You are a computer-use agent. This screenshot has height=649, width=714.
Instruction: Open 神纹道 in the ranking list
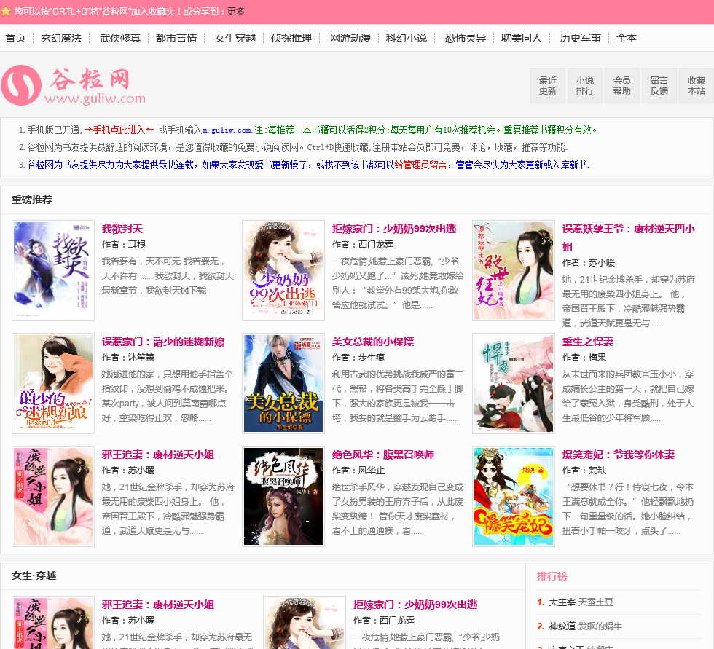click(x=562, y=626)
